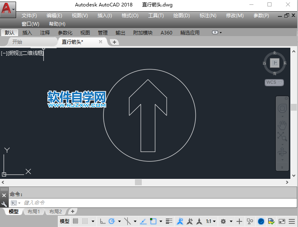Toggle polar tracking in status bar

click(x=112, y=221)
